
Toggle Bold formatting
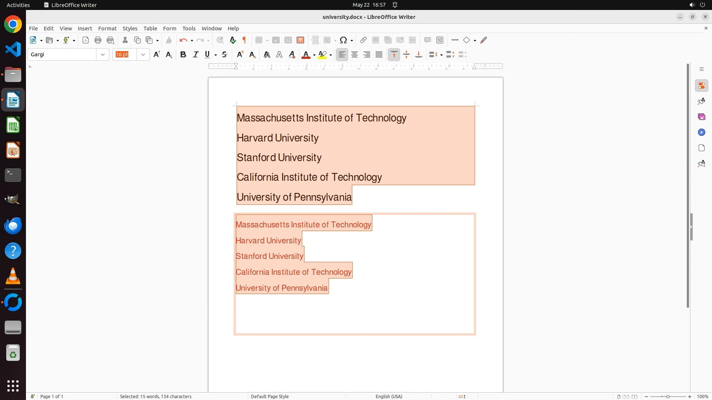pos(183,55)
